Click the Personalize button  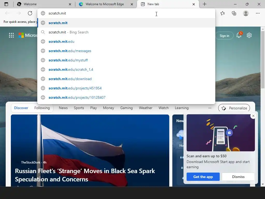click(234, 108)
